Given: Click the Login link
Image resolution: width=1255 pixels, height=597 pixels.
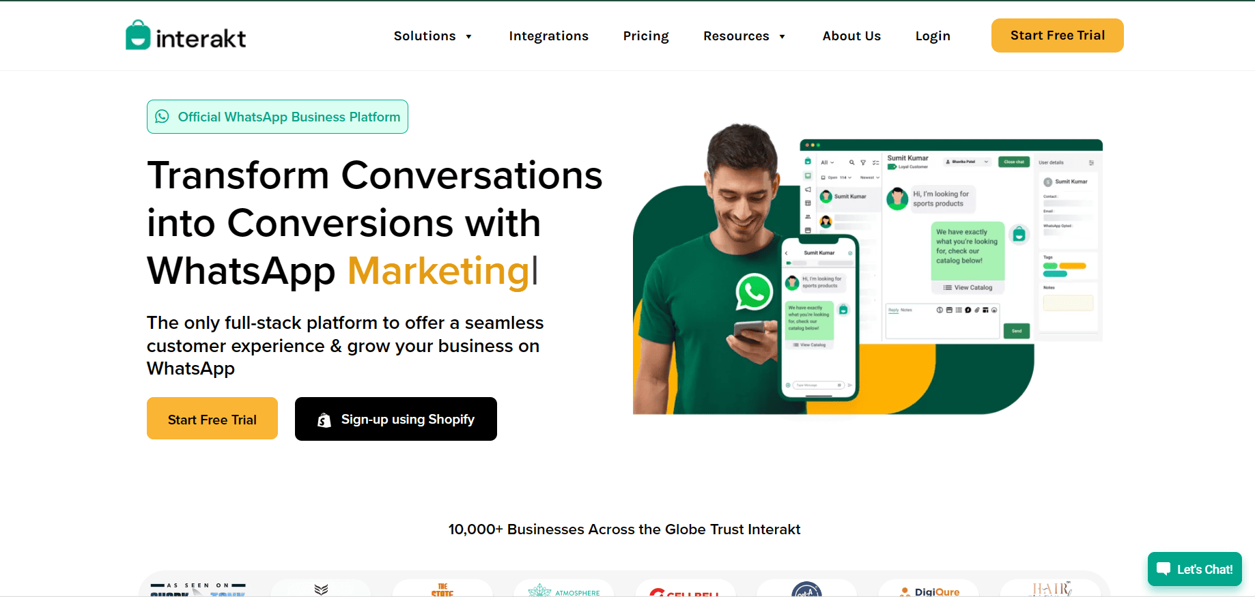Looking at the screenshot, I should [933, 36].
